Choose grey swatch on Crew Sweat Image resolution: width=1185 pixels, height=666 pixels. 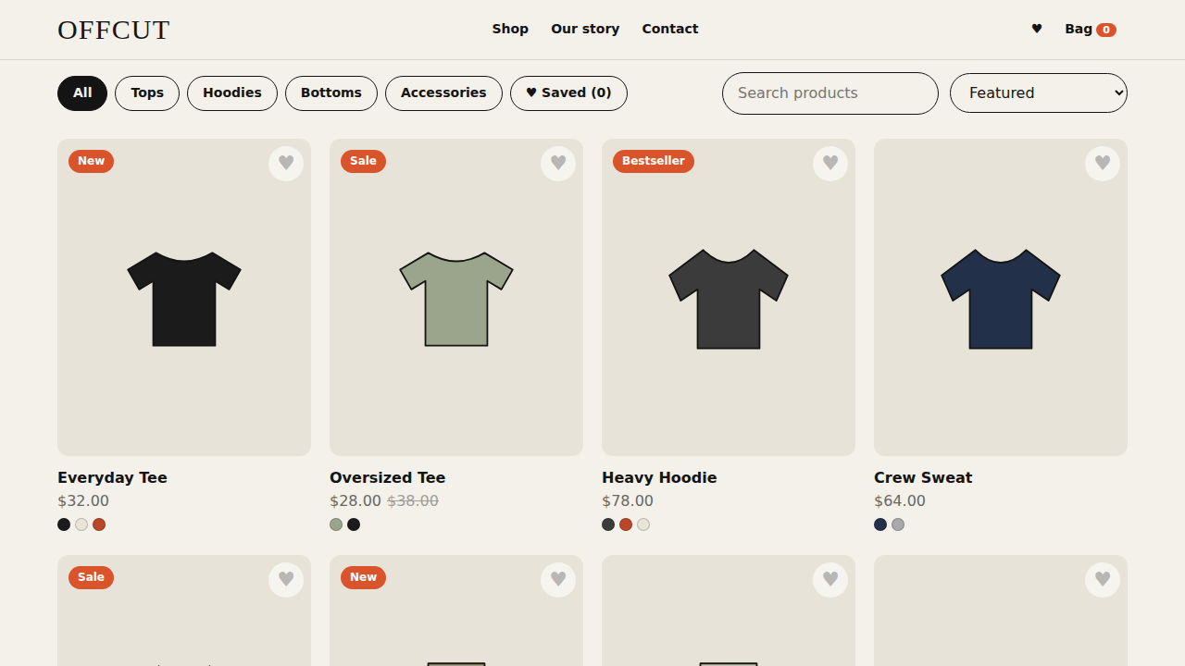898,524
